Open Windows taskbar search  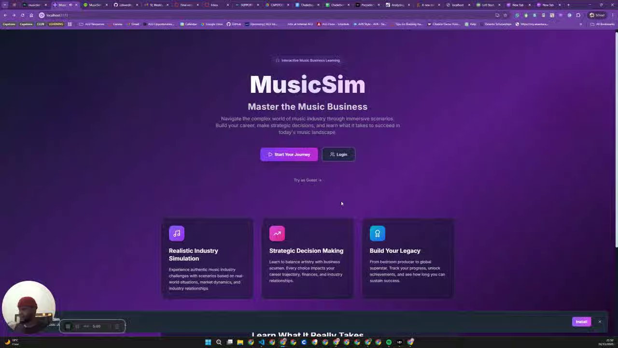(219, 342)
